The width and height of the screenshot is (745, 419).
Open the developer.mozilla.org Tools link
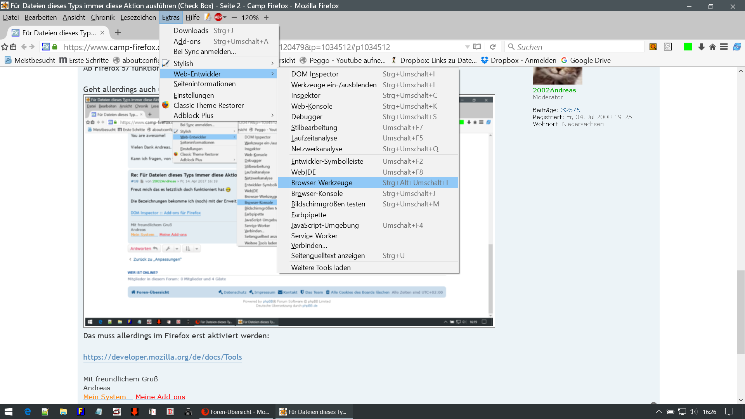point(162,357)
